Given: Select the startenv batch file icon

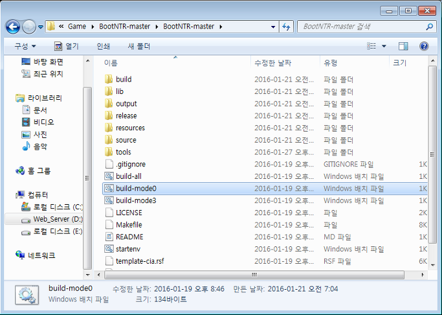Looking at the screenshot, I should [109, 249].
